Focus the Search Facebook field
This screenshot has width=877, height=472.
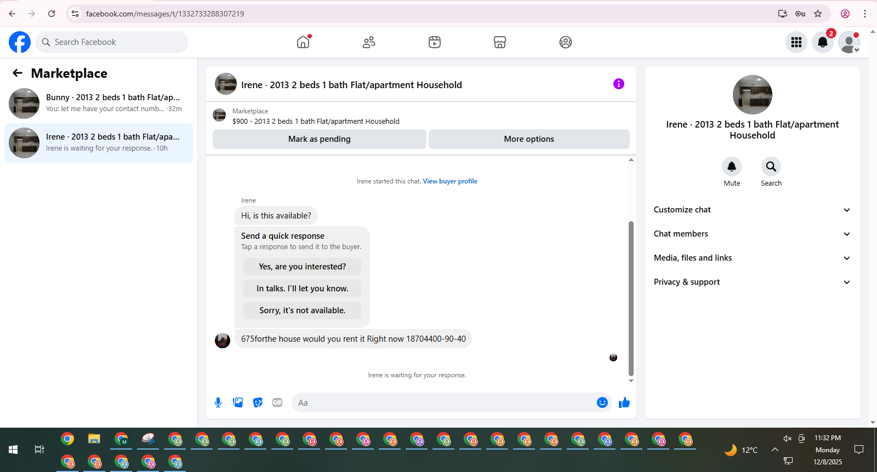click(112, 42)
